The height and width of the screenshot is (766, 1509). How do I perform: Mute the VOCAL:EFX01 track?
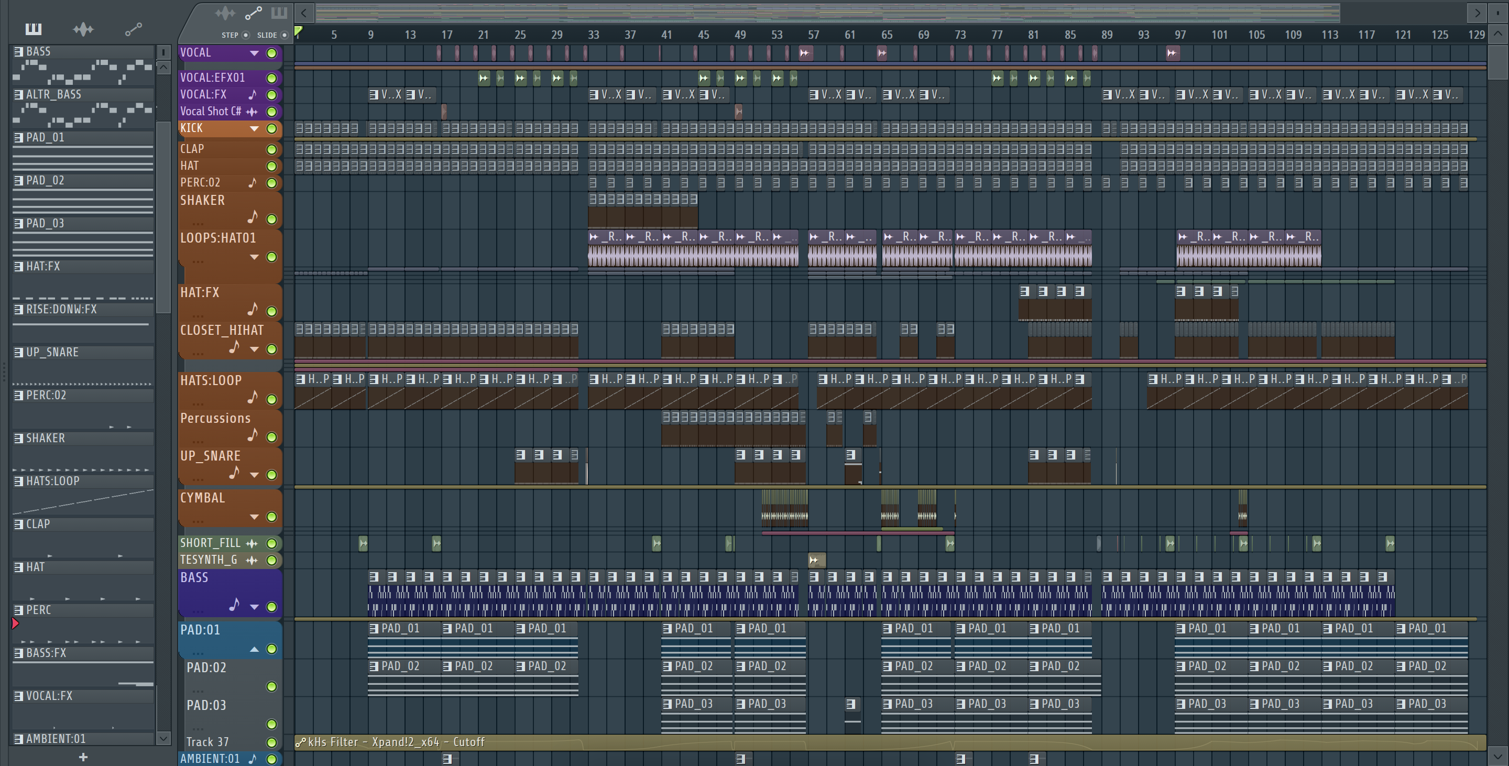272,78
